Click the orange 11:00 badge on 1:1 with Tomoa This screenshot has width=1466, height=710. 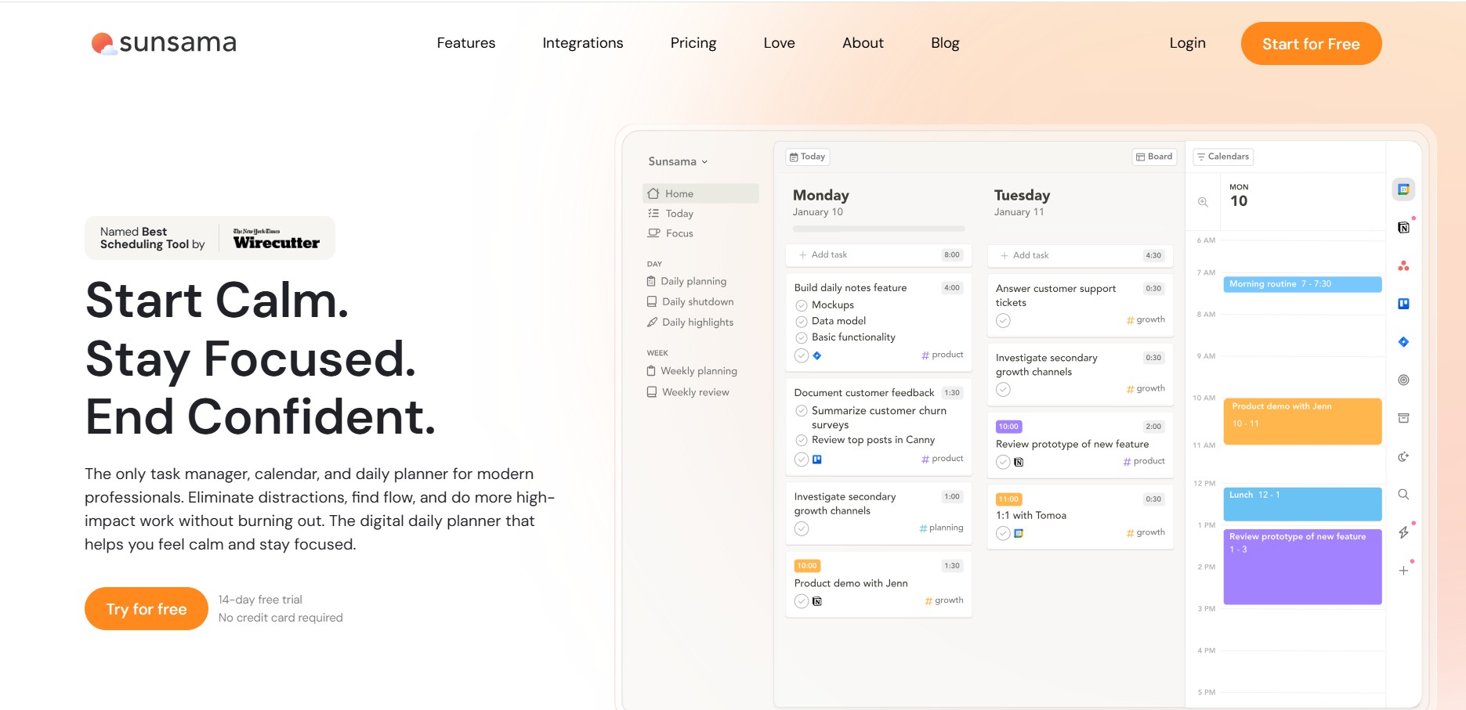coord(1008,499)
